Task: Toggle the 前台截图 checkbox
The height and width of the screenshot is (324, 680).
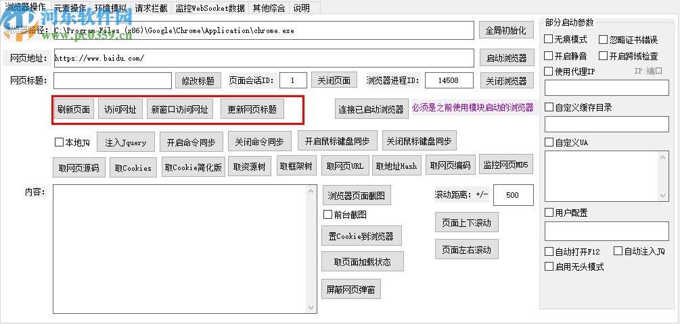Action: pos(328,214)
